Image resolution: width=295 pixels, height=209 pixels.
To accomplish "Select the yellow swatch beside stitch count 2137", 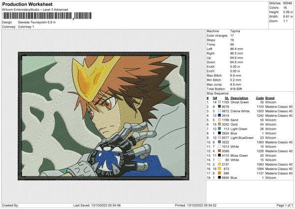I will click(x=219, y=164).
